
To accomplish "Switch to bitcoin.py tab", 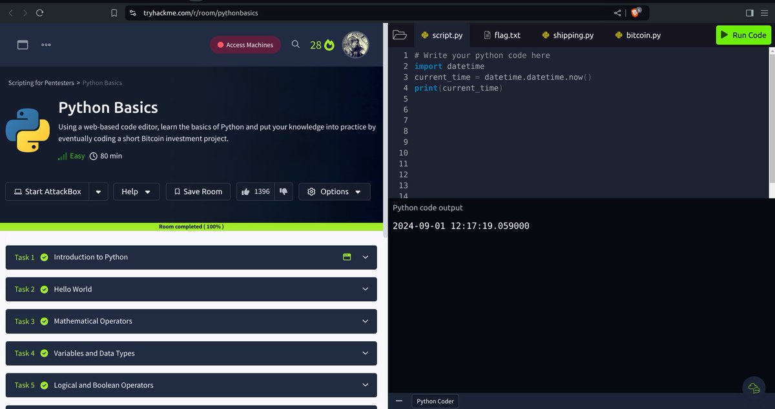I will click(637, 35).
